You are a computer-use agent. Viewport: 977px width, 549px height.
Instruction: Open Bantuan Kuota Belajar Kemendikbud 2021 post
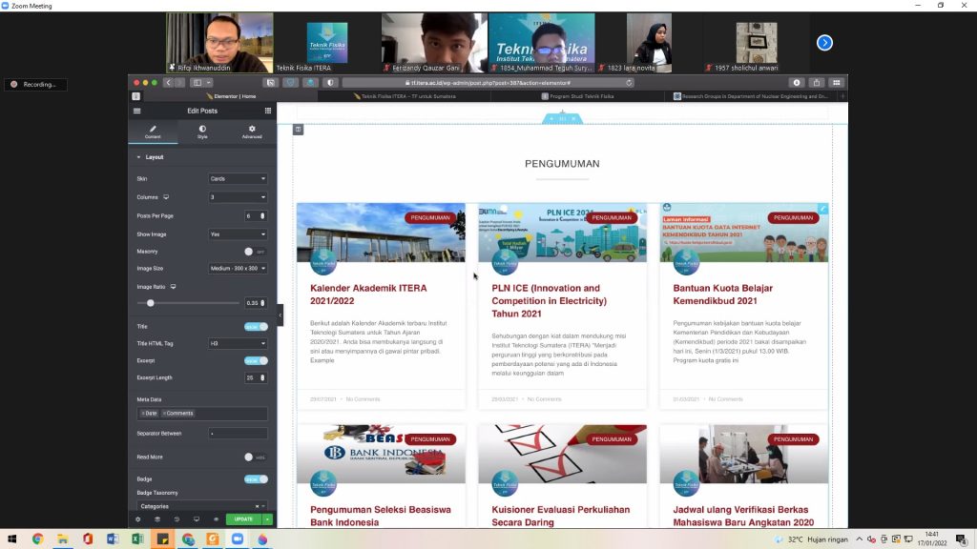point(723,295)
